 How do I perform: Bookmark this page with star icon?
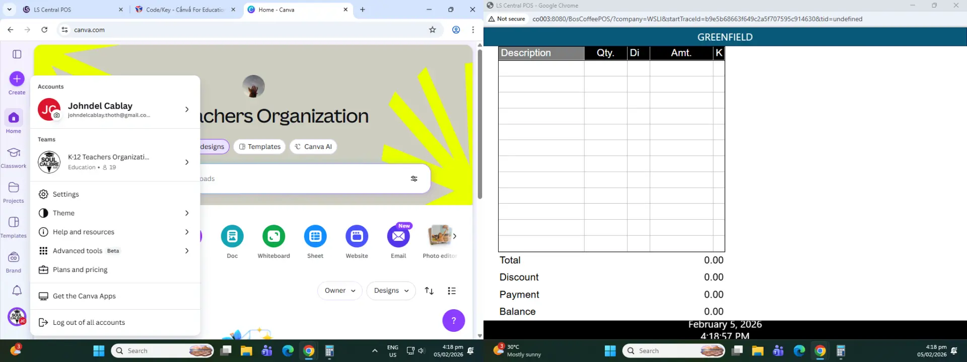(x=432, y=30)
